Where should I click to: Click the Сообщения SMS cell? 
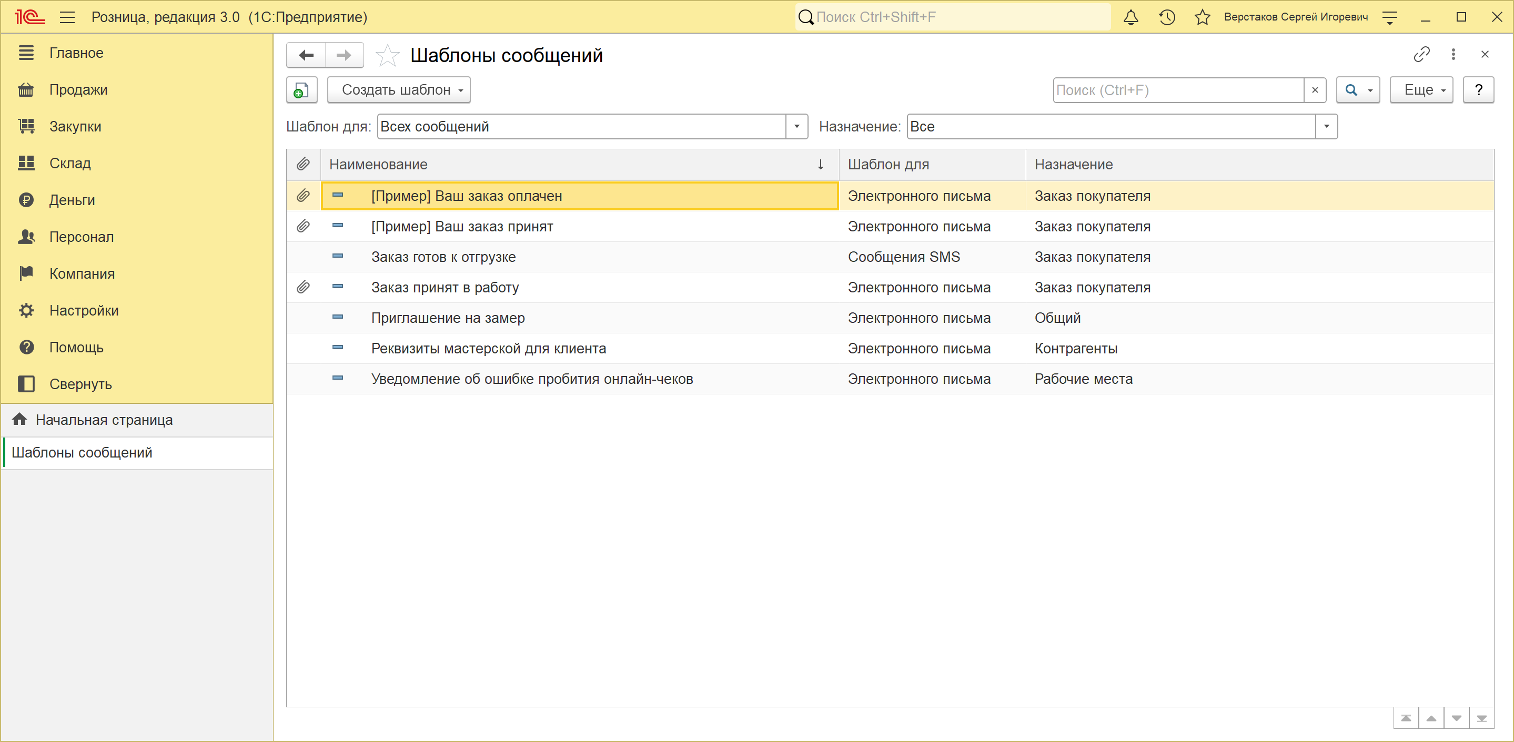click(932, 257)
